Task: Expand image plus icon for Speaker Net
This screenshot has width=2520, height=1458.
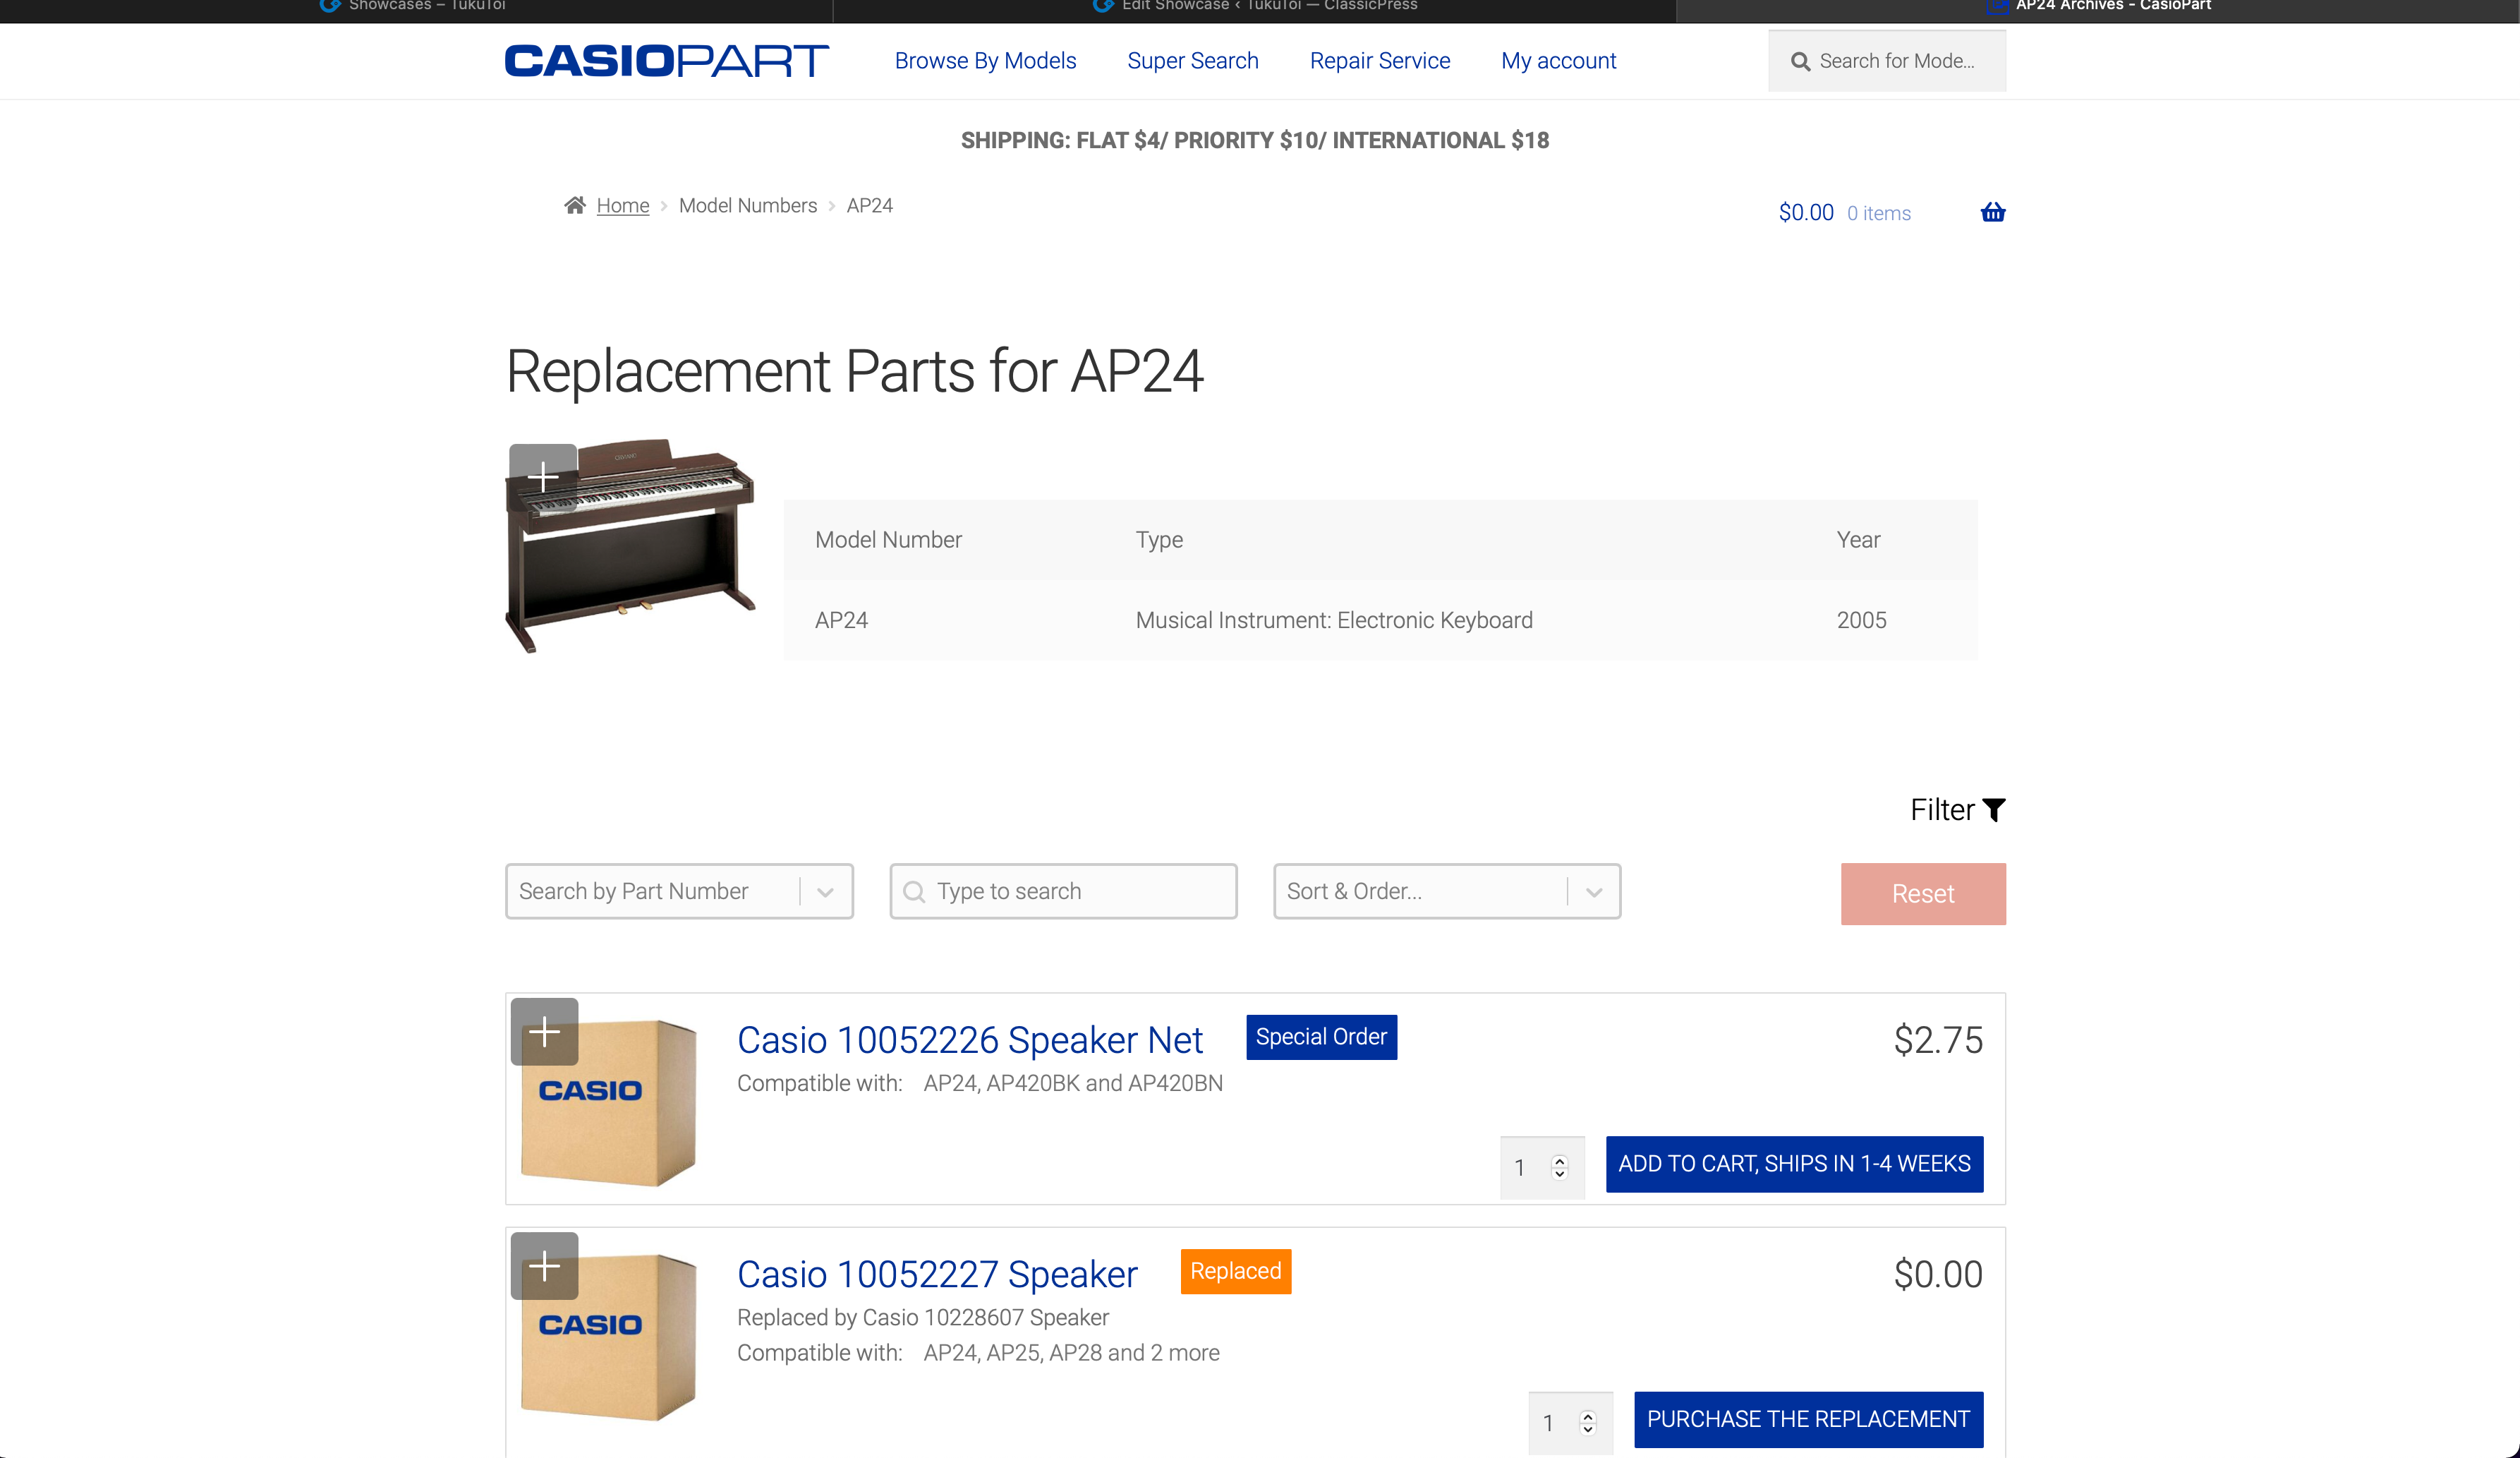Action: pos(544,1031)
